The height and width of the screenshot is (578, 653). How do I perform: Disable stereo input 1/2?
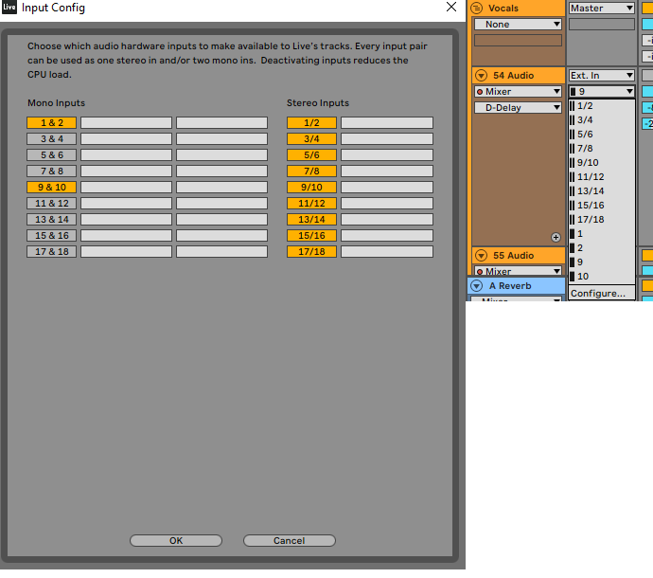[x=311, y=122]
